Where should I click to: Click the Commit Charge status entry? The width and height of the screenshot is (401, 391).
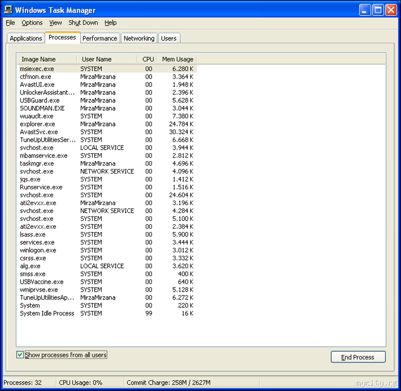coord(168,383)
